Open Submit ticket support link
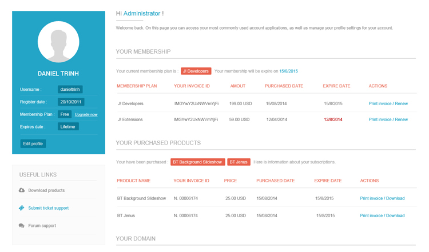This screenshot has height=252, width=429. point(49,208)
